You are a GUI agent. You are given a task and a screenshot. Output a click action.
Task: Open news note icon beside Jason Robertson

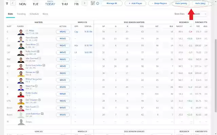pos(42,114)
